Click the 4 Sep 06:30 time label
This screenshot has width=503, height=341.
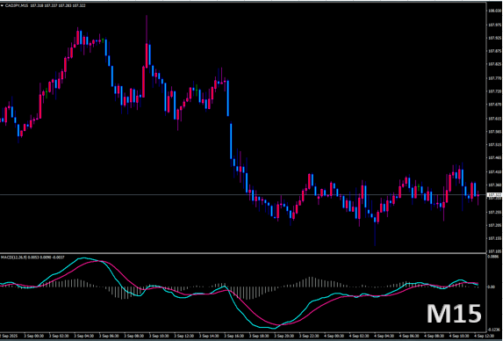(410, 336)
